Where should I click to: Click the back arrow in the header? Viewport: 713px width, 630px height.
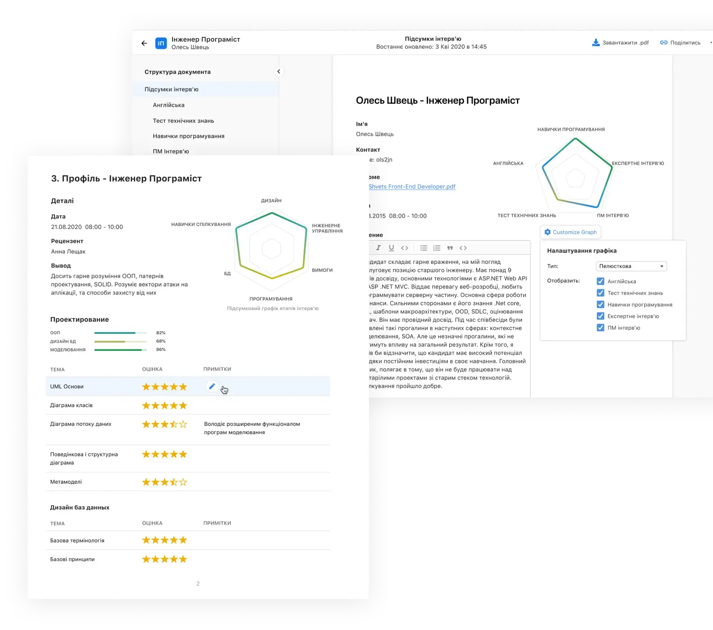point(144,43)
